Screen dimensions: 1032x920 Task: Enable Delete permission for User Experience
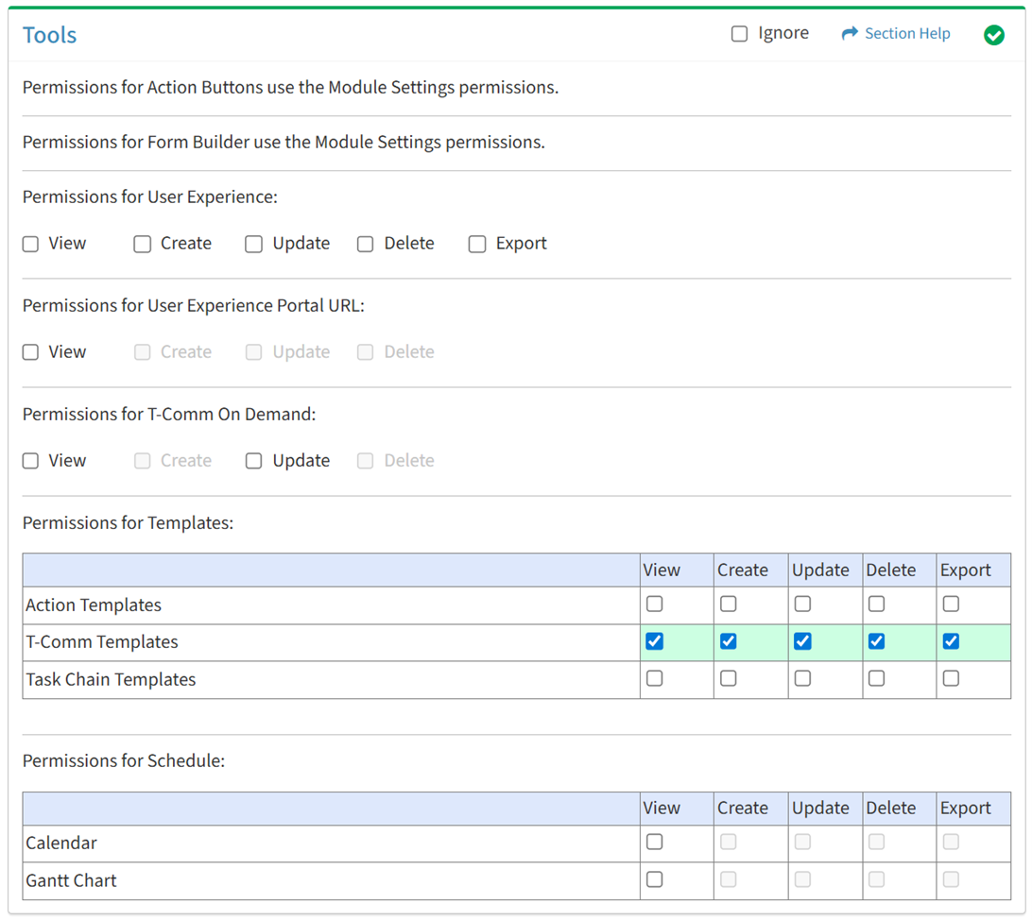coord(365,244)
